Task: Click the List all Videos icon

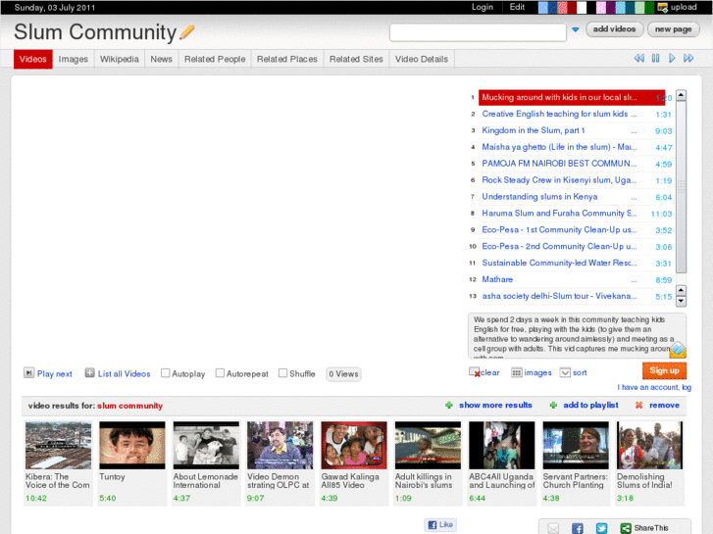Action: 89,372
